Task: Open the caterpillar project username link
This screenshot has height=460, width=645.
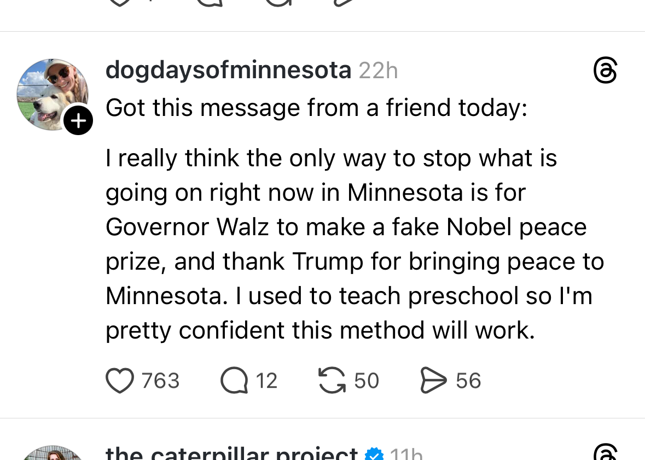Action: coord(231,454)
